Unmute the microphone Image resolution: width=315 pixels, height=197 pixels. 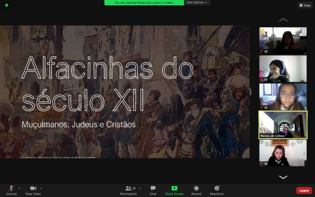tap(11, 190)
